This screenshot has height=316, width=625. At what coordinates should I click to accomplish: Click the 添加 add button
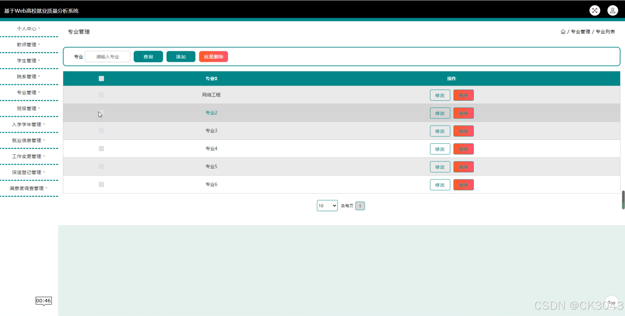coord(181,57)
